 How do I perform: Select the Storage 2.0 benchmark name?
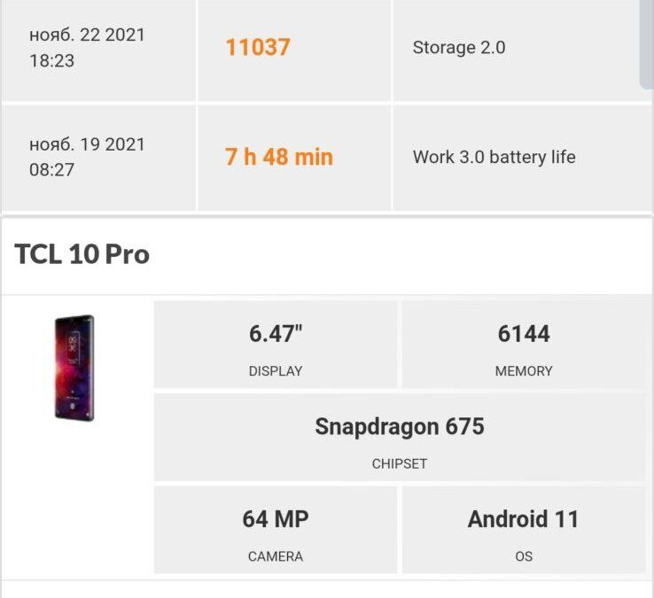point(459,48)
